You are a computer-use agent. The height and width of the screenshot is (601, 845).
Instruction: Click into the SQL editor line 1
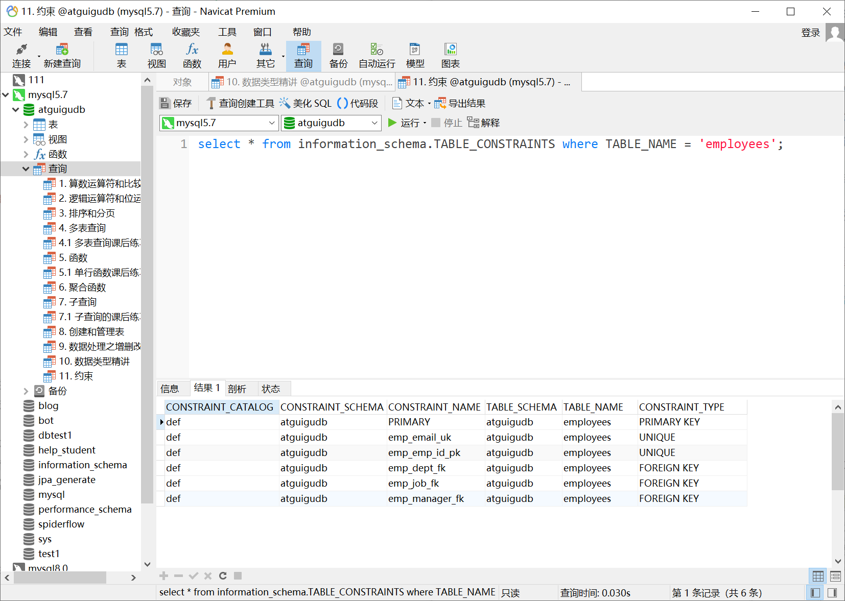coord(490,145)
